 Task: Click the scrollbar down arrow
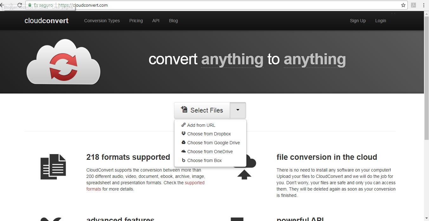point(426,218)
